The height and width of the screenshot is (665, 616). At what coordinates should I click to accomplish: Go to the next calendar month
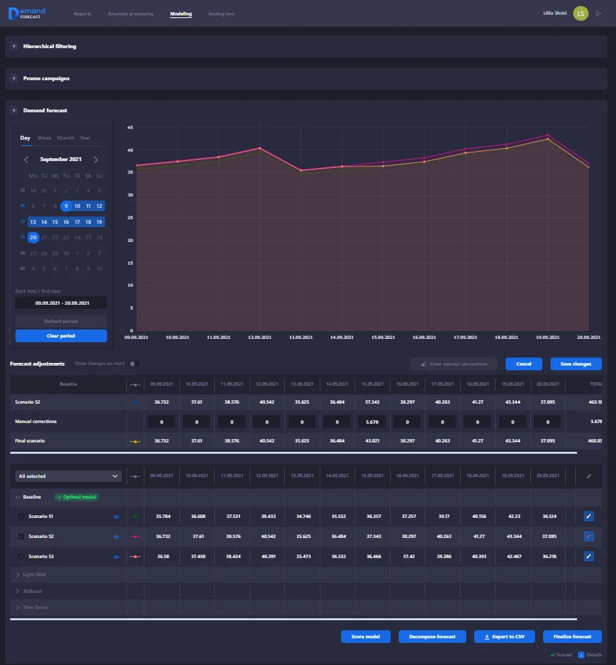pyautogui.click(x=96, y=160)
